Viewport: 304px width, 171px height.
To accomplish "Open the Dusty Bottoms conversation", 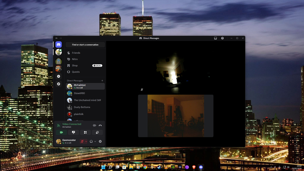I will coord(85,107).
